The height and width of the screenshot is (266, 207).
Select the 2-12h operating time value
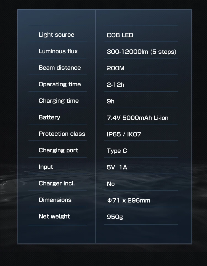click(116, 85)
